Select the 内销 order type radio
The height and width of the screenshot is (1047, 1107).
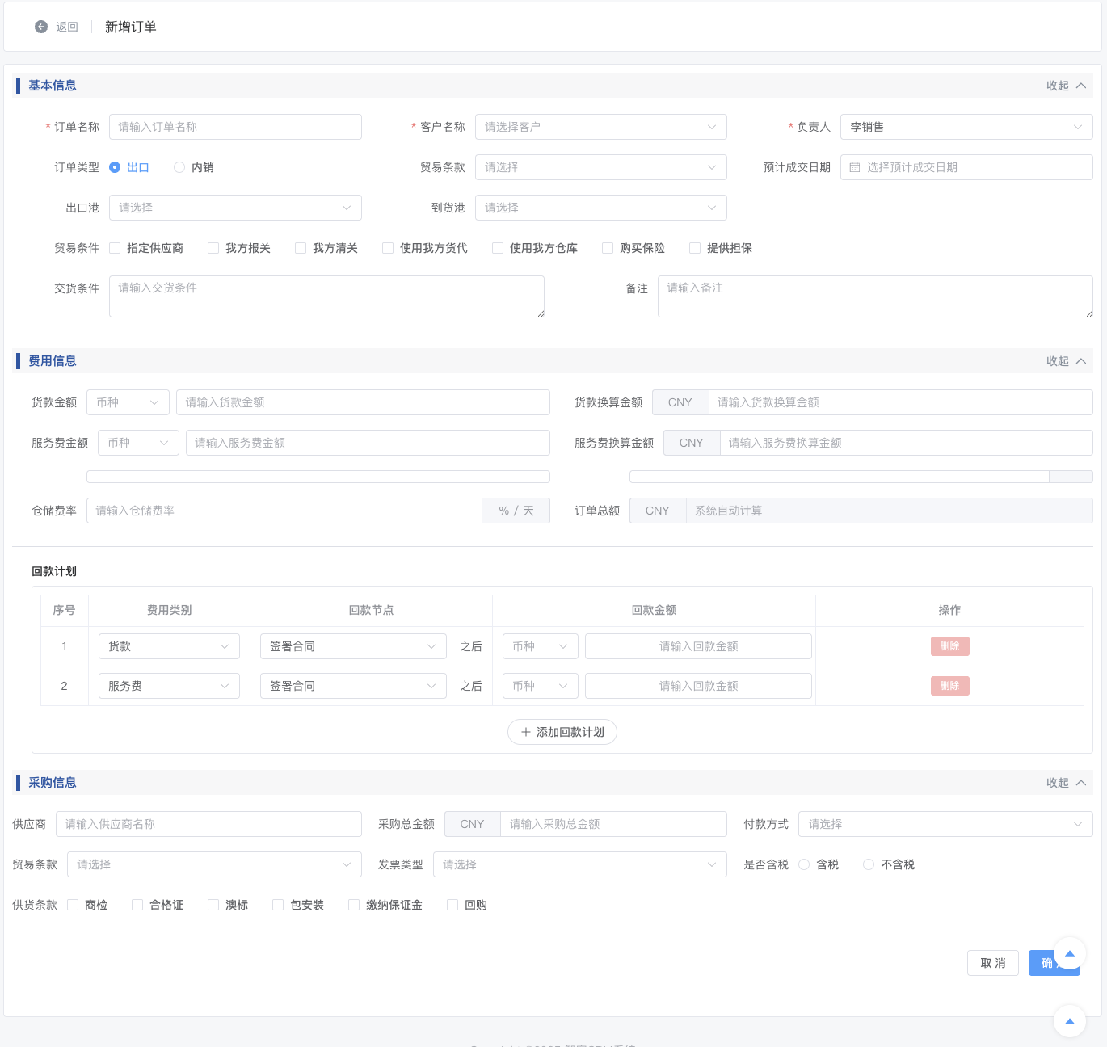179,167
